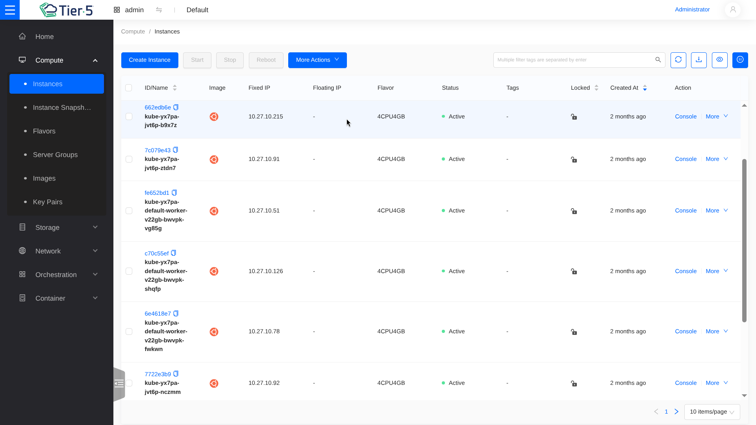Select checkbox for instance fe652bd1
This screenshot has width=756, height=425.
129,211
